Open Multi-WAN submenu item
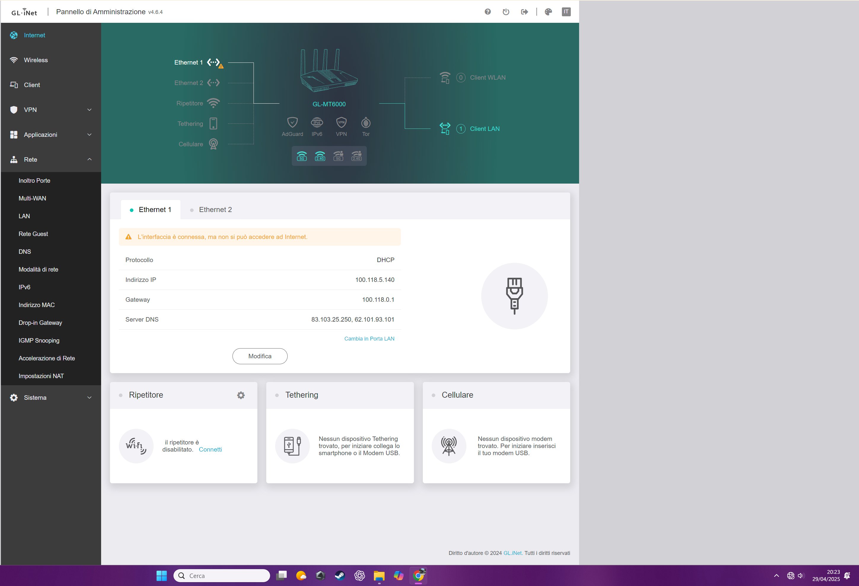Viewport: 859px width, 586px height. click(51, 198)
